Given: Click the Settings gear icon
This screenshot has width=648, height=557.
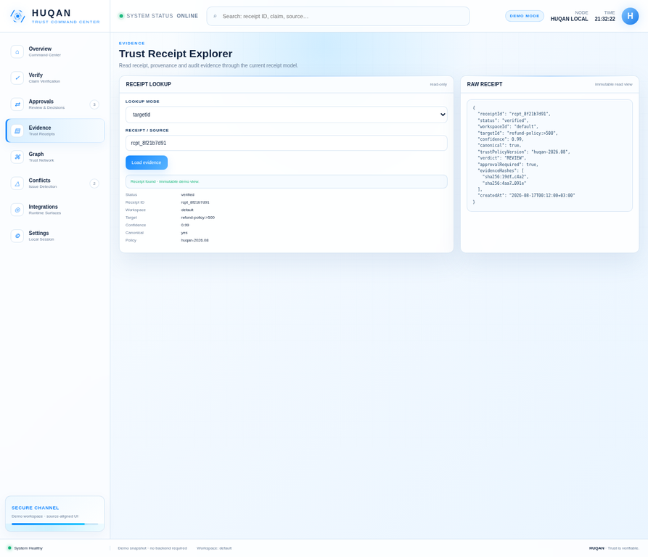Looking at the screenshot, I should [17, 236].
